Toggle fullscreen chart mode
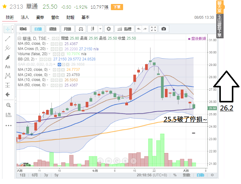241x184 pixels. (x=153, y=29)
